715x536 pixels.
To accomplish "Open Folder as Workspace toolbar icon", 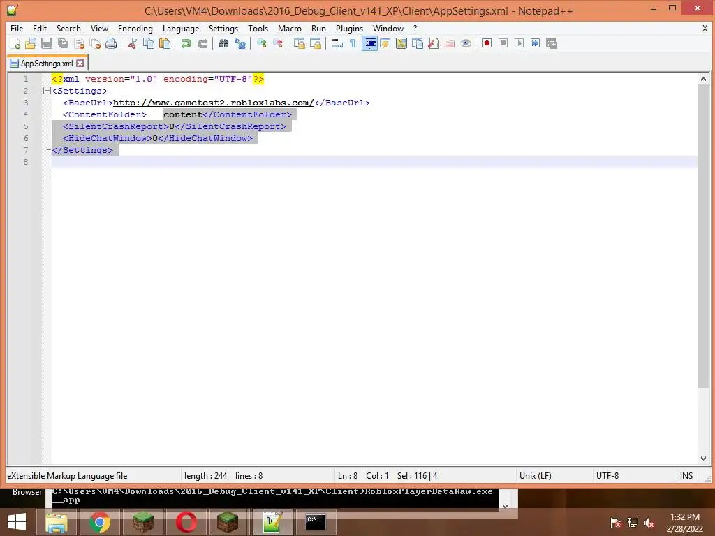I will click(450, 43).
